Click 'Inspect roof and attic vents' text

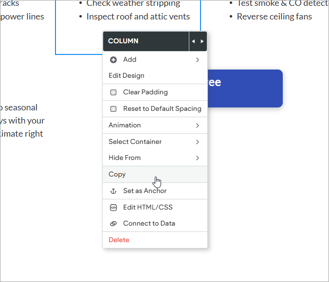pos(138,17)
